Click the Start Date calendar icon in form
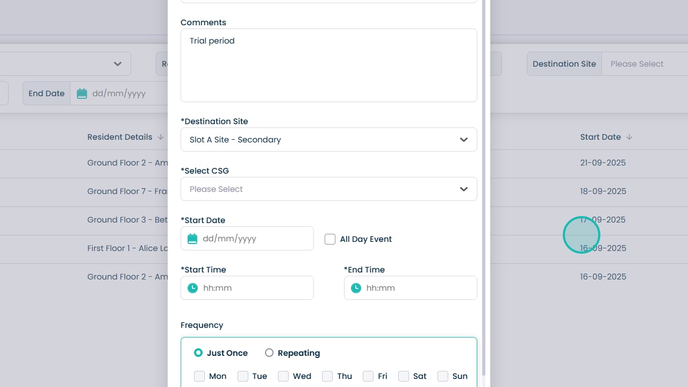688x387 pixels. point(192,239)
